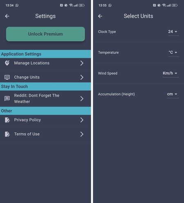This screenshot has height=203, width=184.
Task: Click WhatsApp icon in left status bar
Action: point(17,5)
